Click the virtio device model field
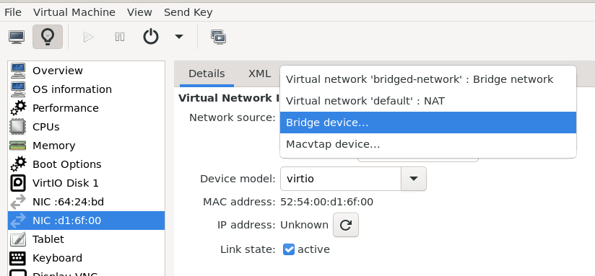The image size is (595, 276). [x=341, y=179]
